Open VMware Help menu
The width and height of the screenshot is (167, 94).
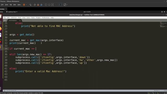click(19, 5)
